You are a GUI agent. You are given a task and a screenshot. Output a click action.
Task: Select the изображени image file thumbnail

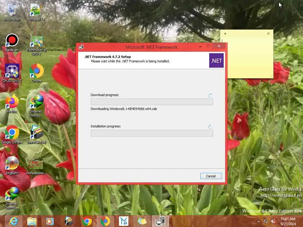36,167
